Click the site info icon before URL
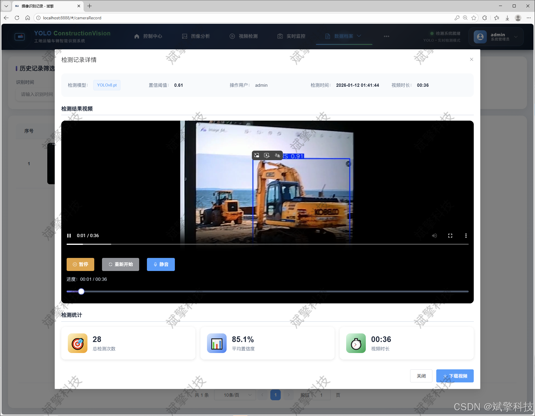The width and height of the screenshot is (535, 416). [x=38, y=18]
